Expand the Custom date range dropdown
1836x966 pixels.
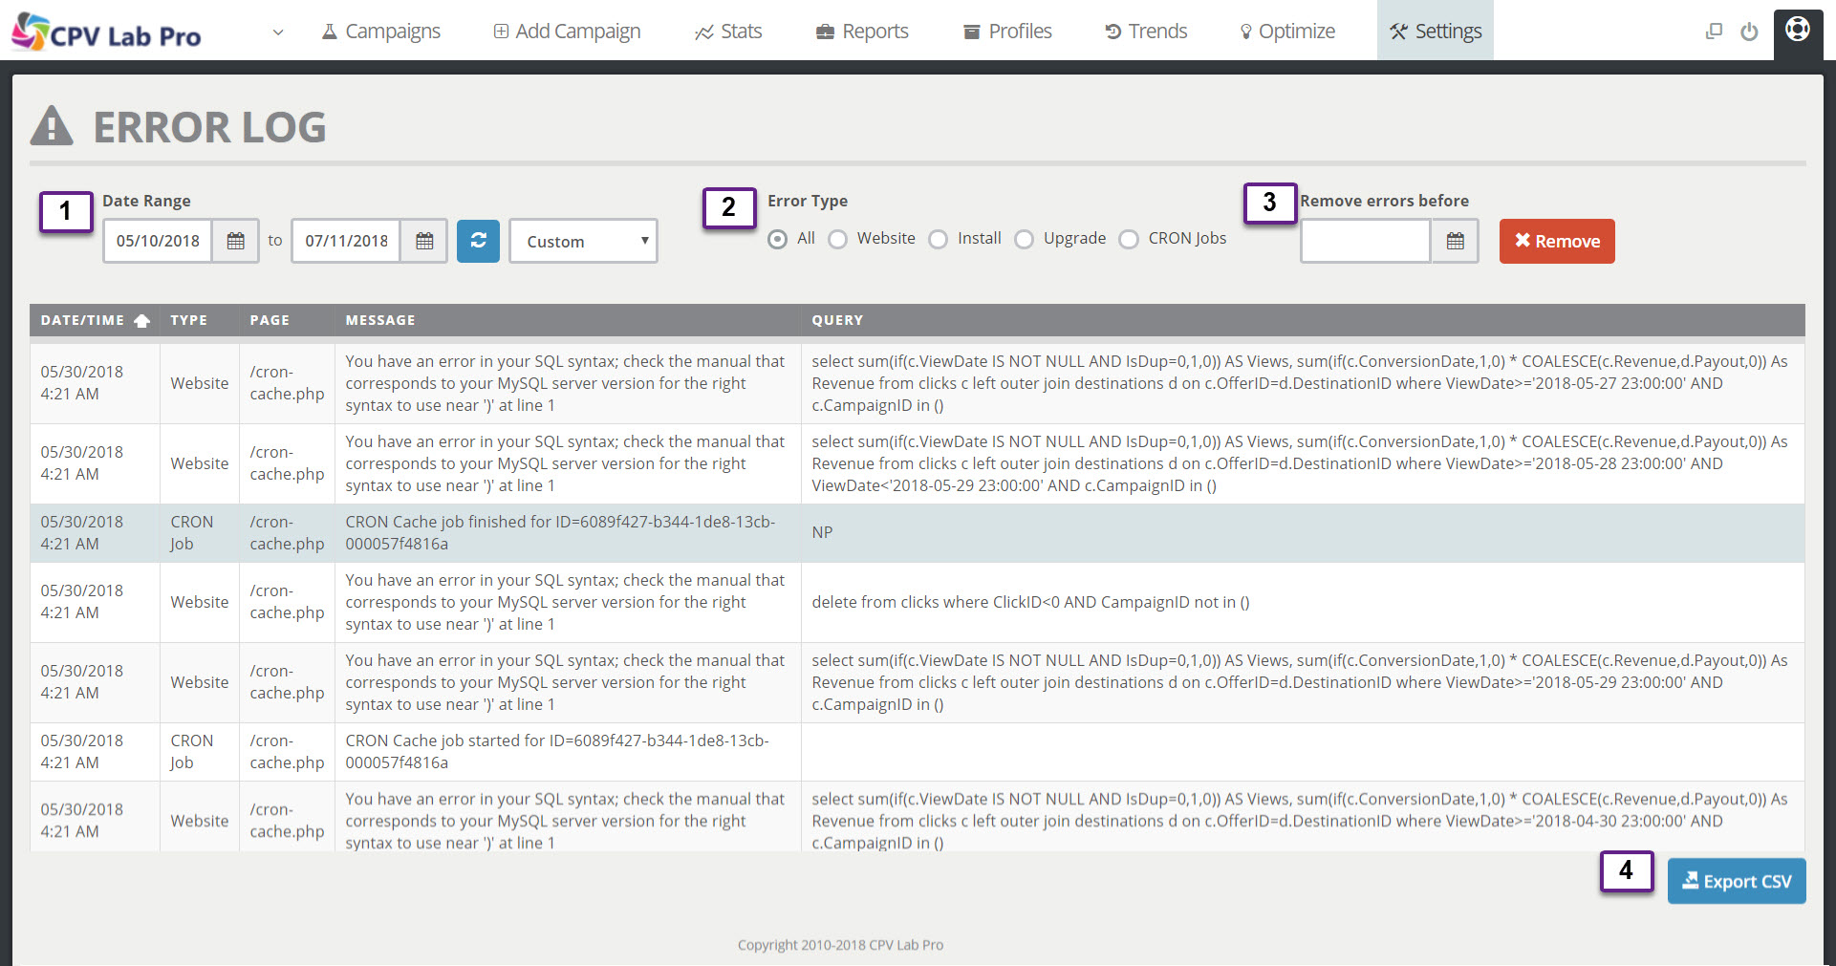tap(583, 241)
